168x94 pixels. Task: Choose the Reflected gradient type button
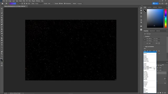point(27,3)
